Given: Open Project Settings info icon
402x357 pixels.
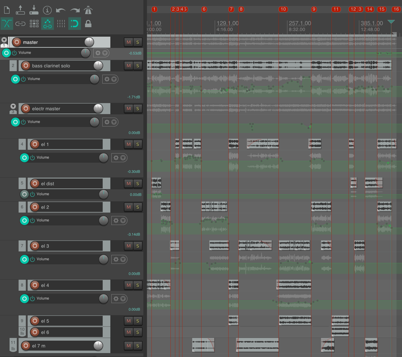Looking at the screenshot, I should click(47, 10).
